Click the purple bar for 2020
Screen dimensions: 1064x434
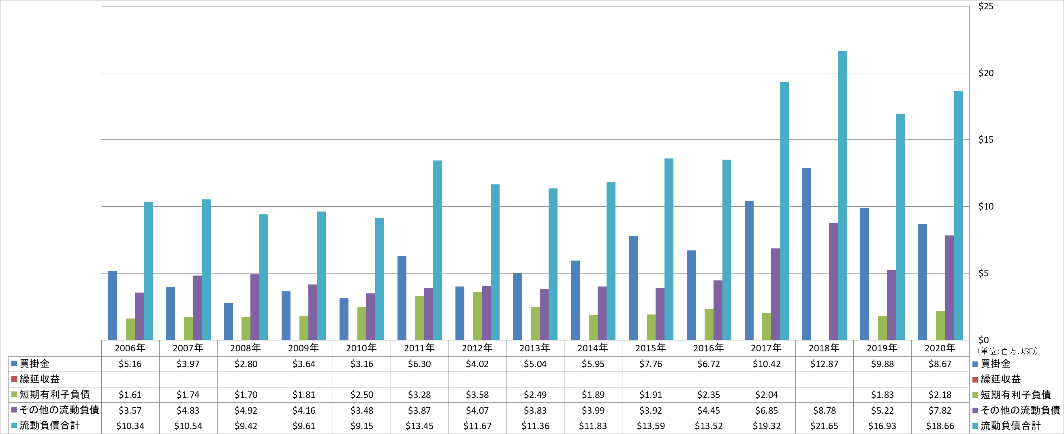(x=949, y=288)
